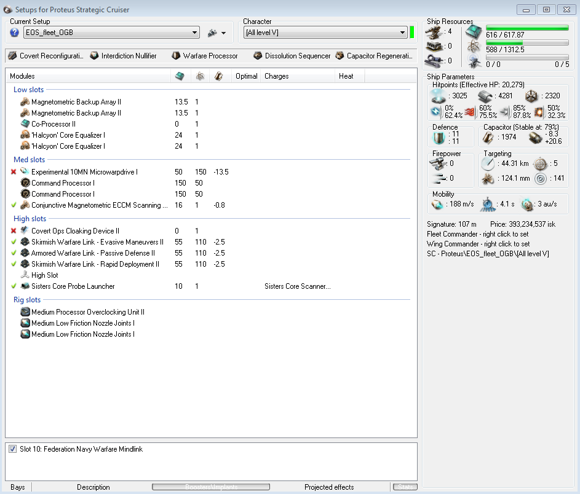Open the Description tab

coord(93,487)
